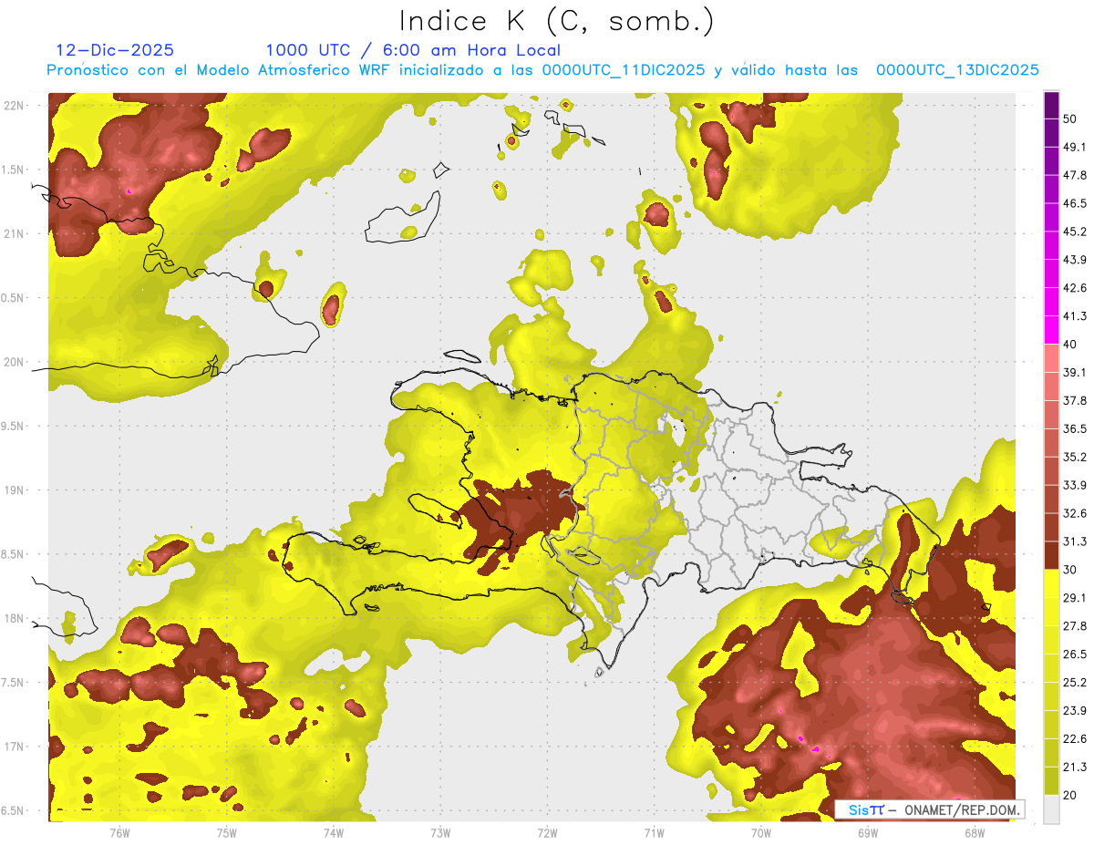
Task: Click the latitude axis label "20N"
Action: pyautogui.click(x=13, y=362)
